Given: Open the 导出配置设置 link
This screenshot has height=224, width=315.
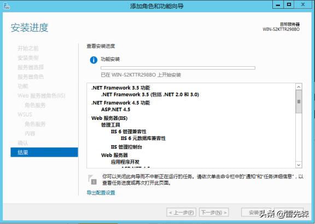Looking at the screenshot, I should click(x=101, y=193).
